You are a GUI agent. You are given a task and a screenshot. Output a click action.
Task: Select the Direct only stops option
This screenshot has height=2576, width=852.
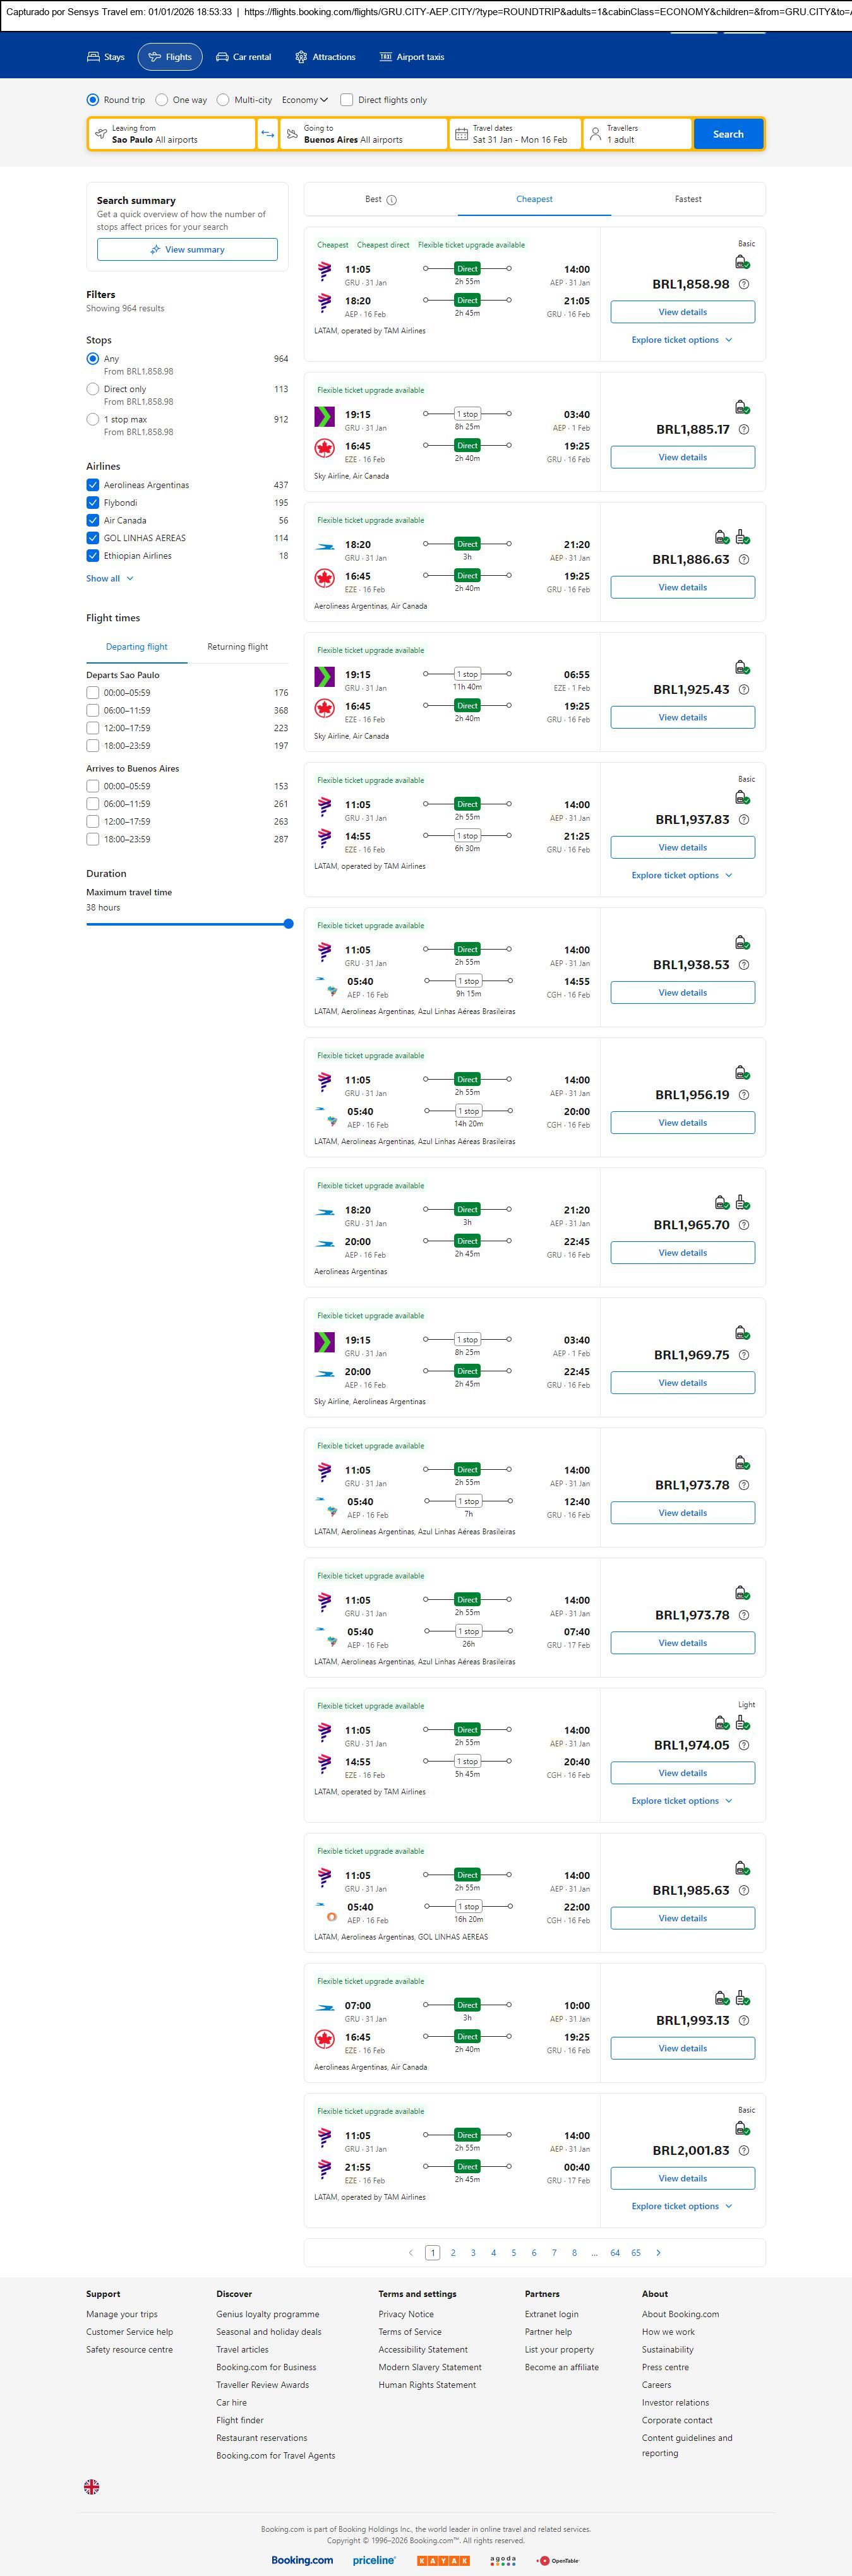click(93, 389)
